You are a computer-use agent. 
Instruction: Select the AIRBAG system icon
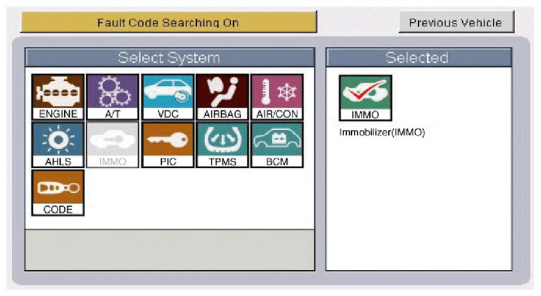(x=222, y=97)
